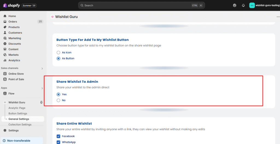This screenshot has height=144, width=280.
Task: Click the Analytics bar chart icon
Action: click(x=5, y=60)
